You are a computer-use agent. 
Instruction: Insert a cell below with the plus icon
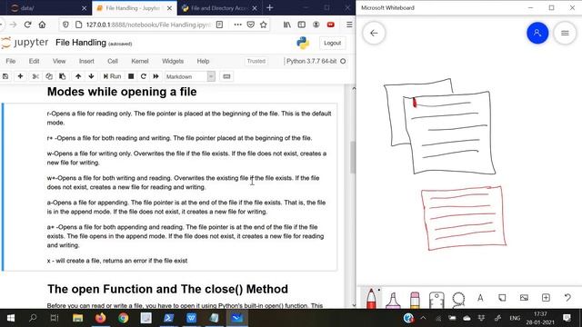click(x=20, y=76)
